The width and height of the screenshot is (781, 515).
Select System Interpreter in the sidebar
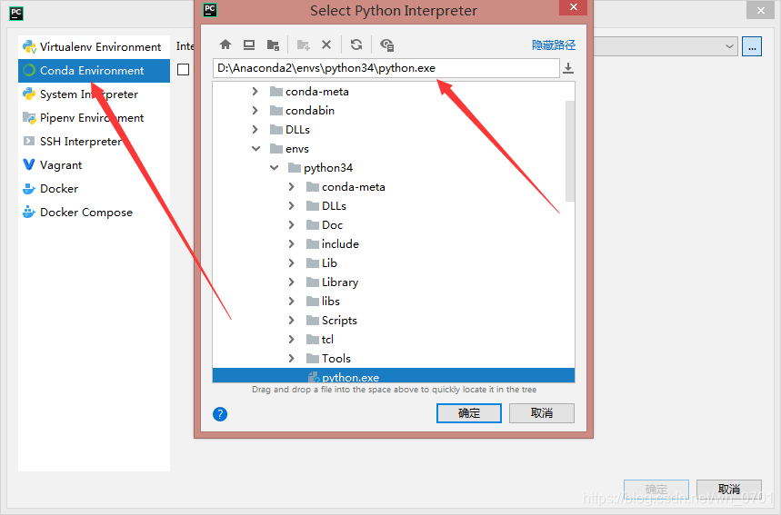click(x=94, y=94)
